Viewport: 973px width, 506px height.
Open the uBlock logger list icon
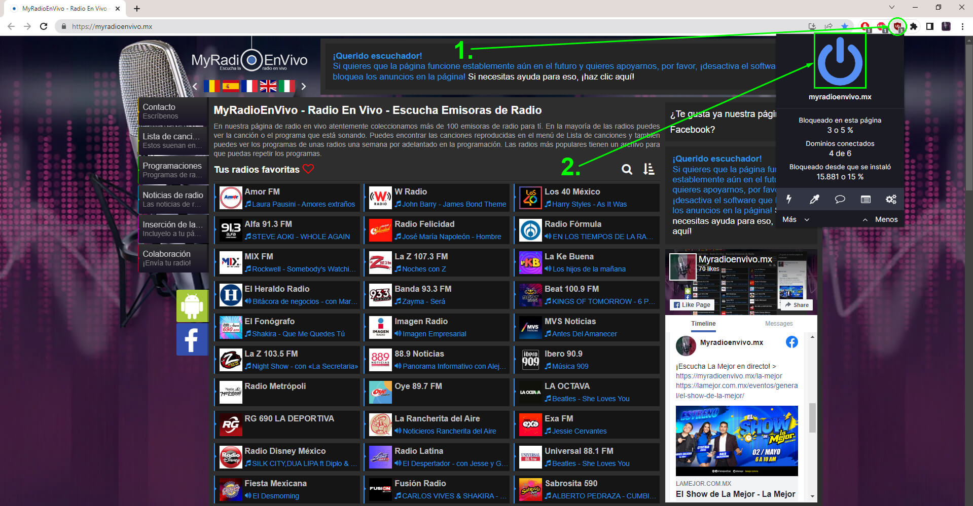[866, 199]
